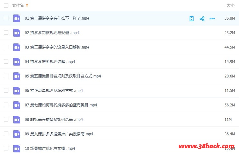Open file 04 拼多多搜索规则详解 .mp4
Image resolution: width=239 pixels, height=154 pixels.
(x=50, y=62)
